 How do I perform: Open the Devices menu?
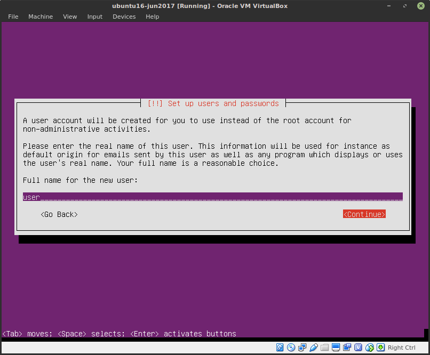[x=124, y=17]
